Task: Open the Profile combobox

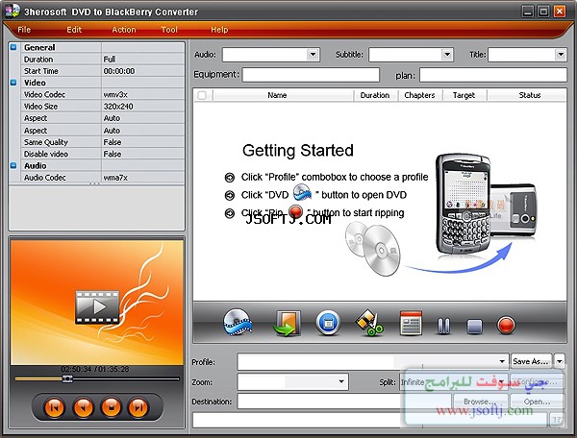Action: click(x=372, y=361)
